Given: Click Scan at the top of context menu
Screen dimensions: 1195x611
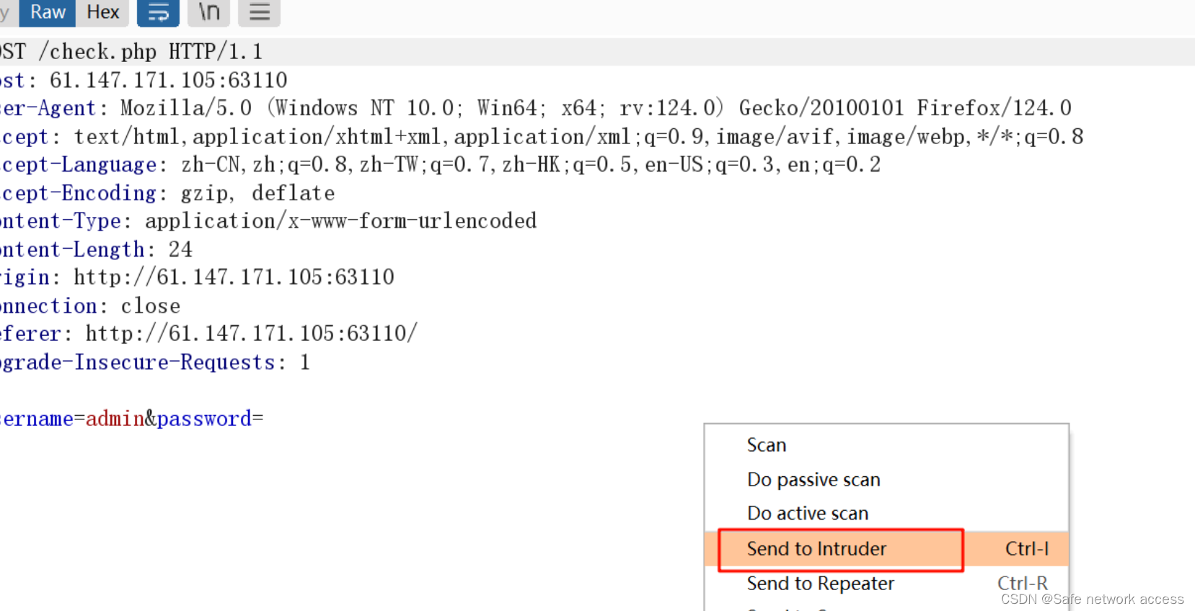Looking at the screenshot, I should coord(766,445).
